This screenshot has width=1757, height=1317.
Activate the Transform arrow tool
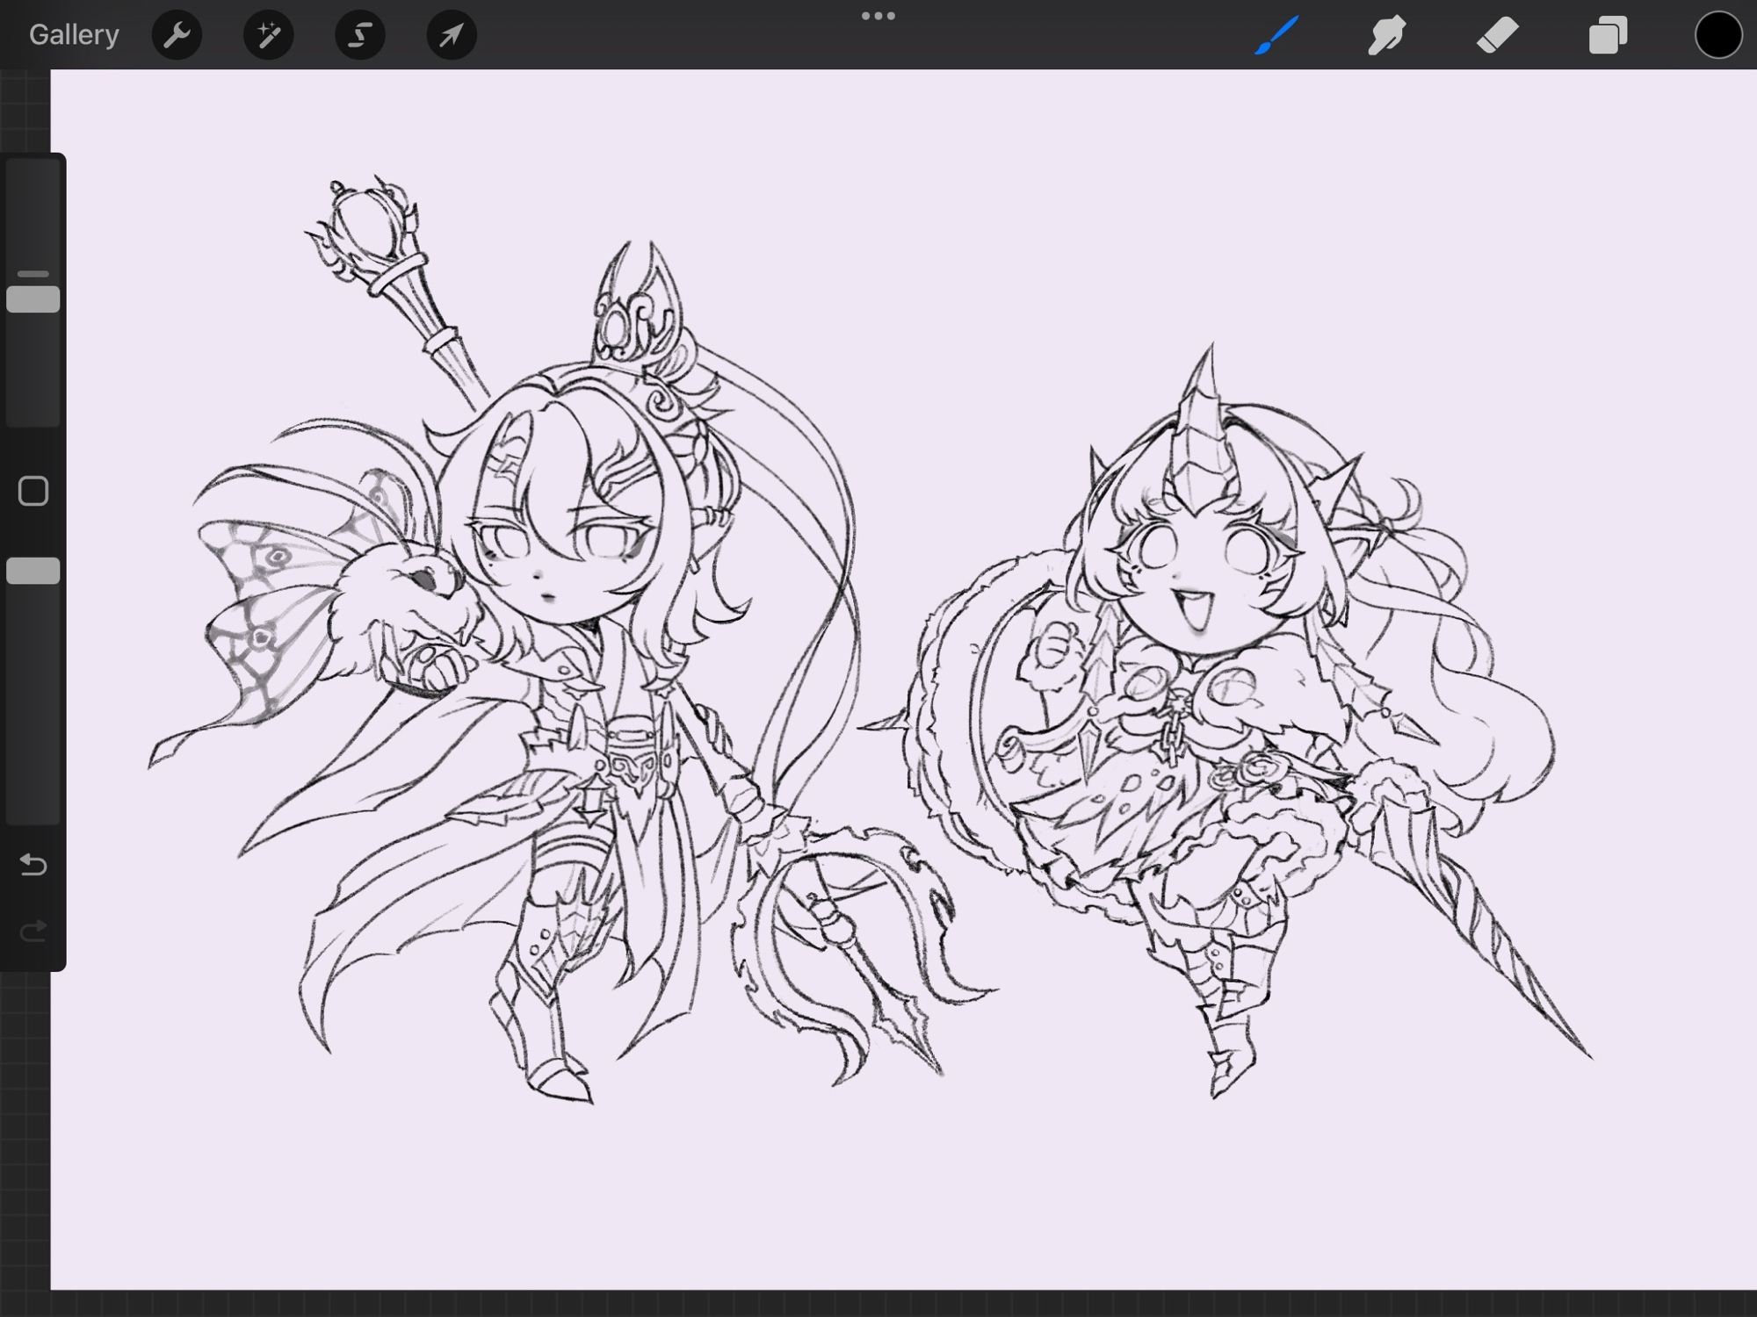pos(451,35)
